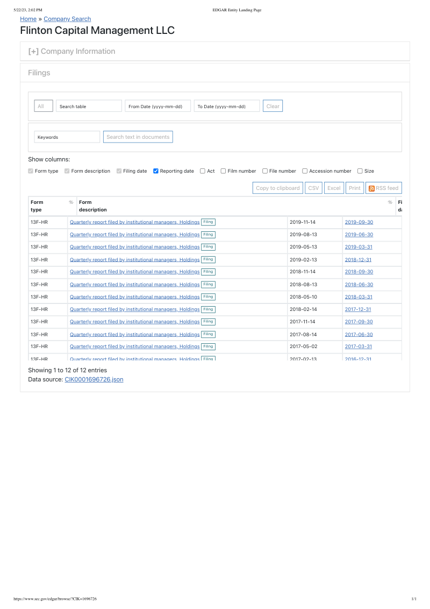Select filing date cell 2018-05-10

(x=315, y=297)
